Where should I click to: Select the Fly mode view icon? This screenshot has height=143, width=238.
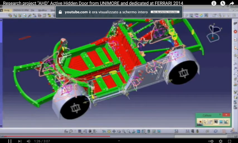[x=104, y=131]
